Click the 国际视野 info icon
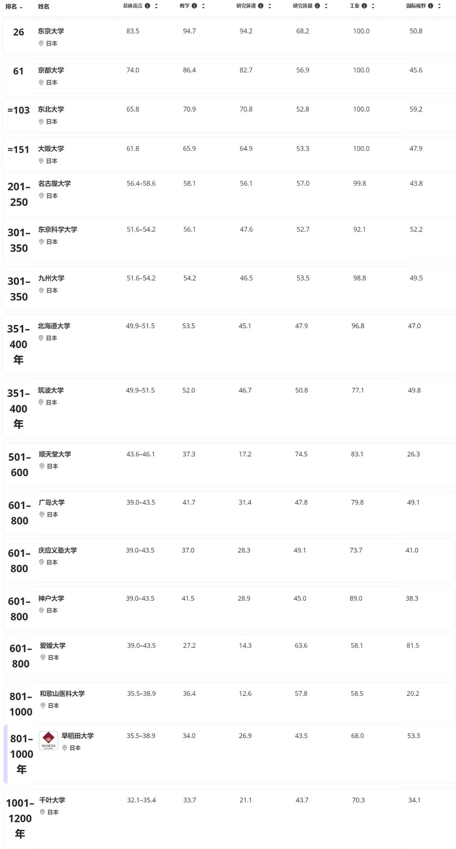456x849 pixels. point(430,6)
